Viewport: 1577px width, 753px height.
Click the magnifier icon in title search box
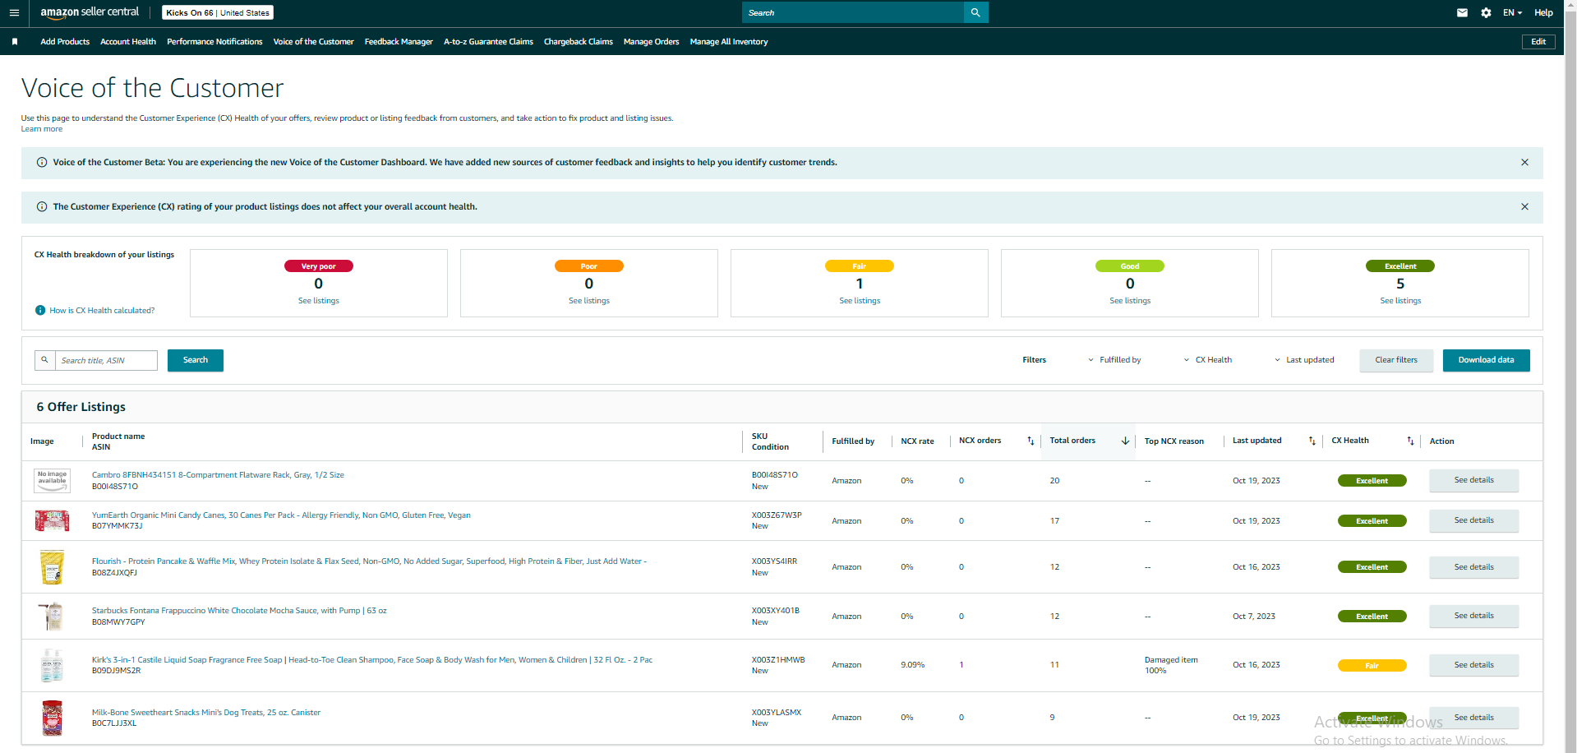[x=45, y=360]
